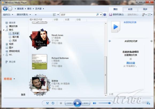Click the 保存列表 floppy disk icon
Viewport: 155px width, 109px height.
[x=110, y=14]
